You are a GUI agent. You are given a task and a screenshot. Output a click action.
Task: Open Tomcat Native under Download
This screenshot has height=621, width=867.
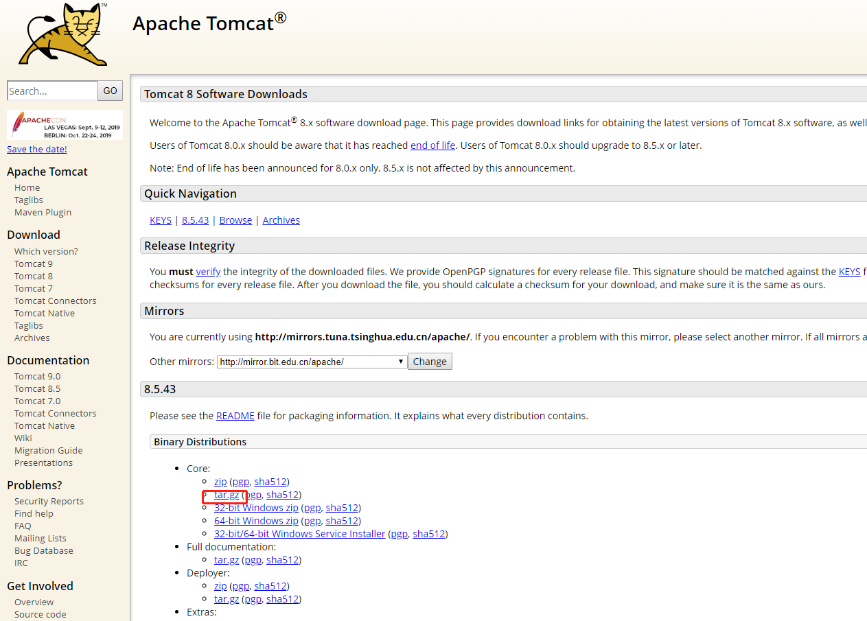45,313
